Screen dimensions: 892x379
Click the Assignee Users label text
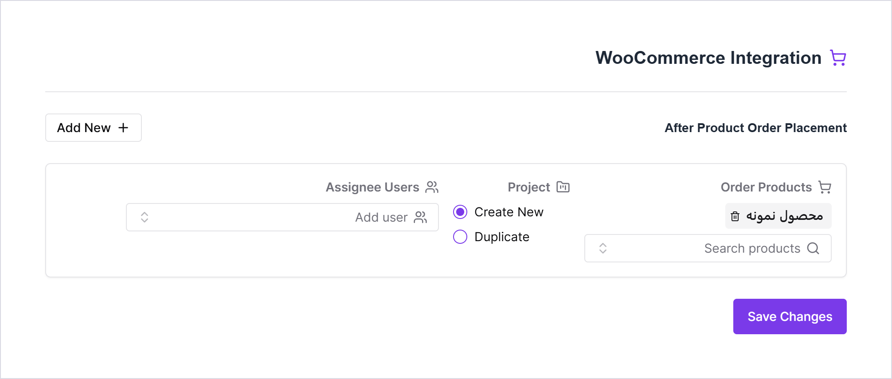372,187
